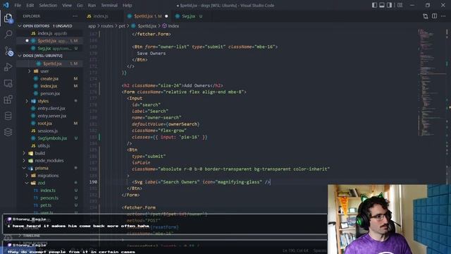Open the View menu
Viewport: 451px width, 254px height.
pos(67,5)
